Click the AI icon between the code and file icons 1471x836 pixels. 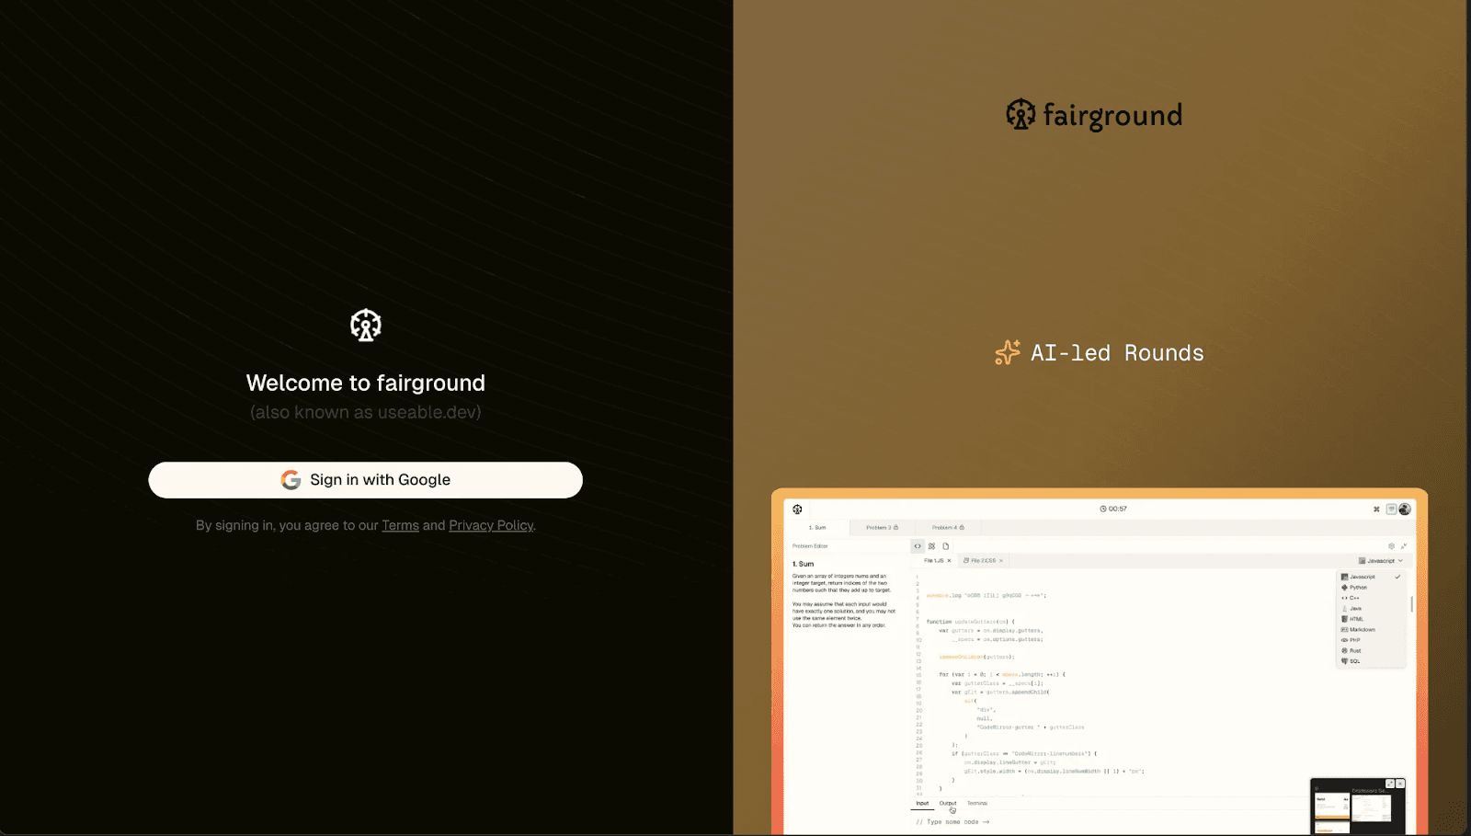point(931,546)
